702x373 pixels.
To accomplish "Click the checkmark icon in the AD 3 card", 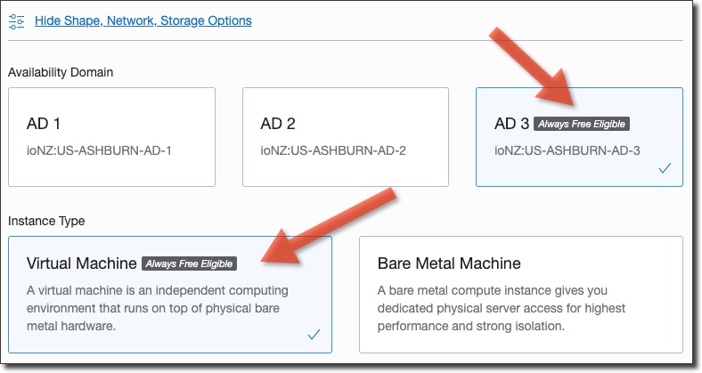I will 665,167.
